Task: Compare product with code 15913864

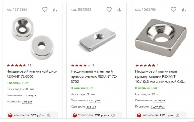Action: tap(55, 10)
